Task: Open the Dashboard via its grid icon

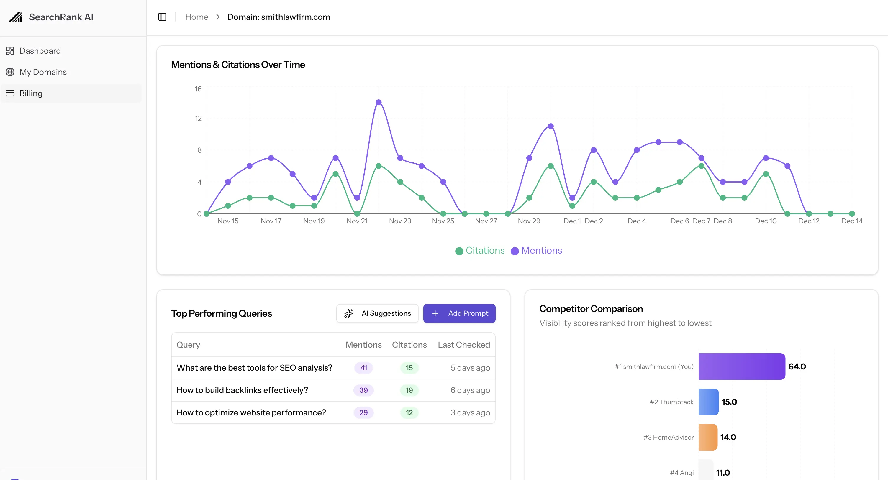Action: [x=10, y=51]
